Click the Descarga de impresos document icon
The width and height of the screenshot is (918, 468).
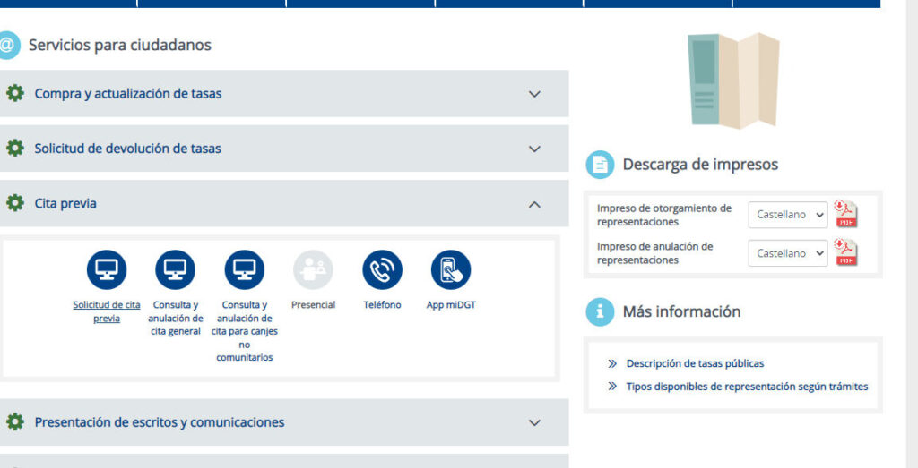click(599, 165)
